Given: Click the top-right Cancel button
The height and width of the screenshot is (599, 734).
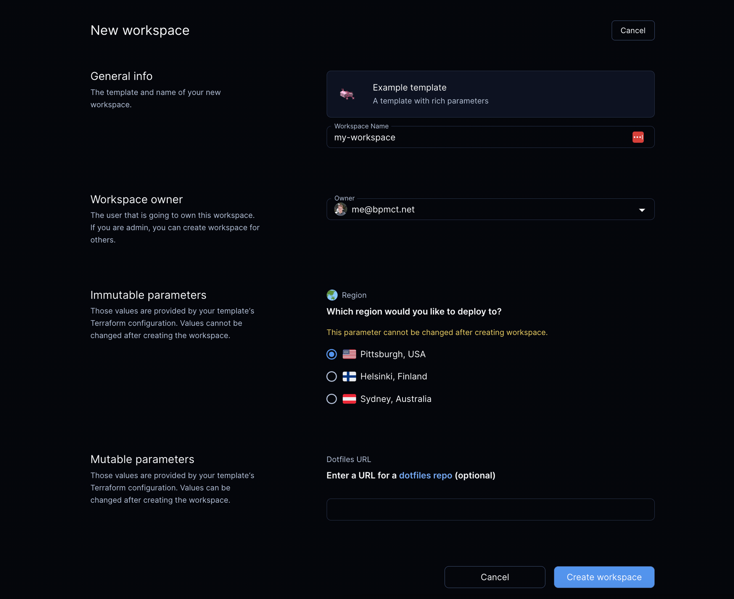Looking at the screenshot, I should [633, 31].
